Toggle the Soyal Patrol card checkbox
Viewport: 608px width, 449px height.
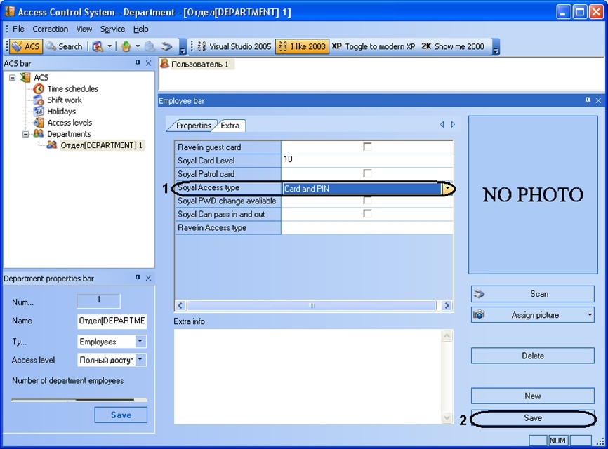[366, 173]
